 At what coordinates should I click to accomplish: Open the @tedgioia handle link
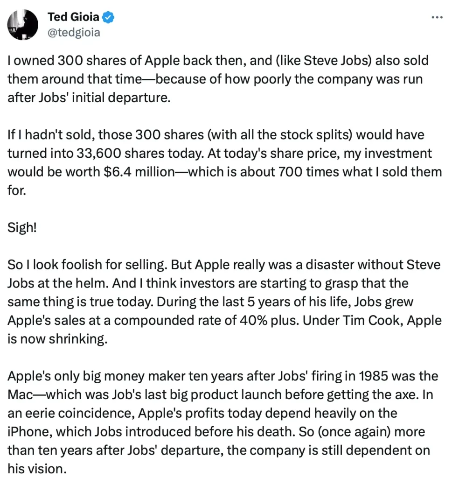[74, 33]
